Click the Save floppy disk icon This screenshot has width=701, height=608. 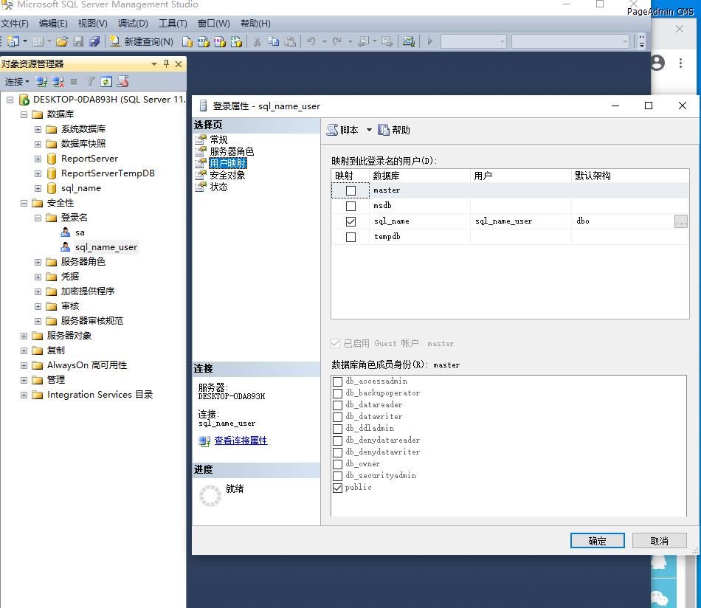click(78, 41)
